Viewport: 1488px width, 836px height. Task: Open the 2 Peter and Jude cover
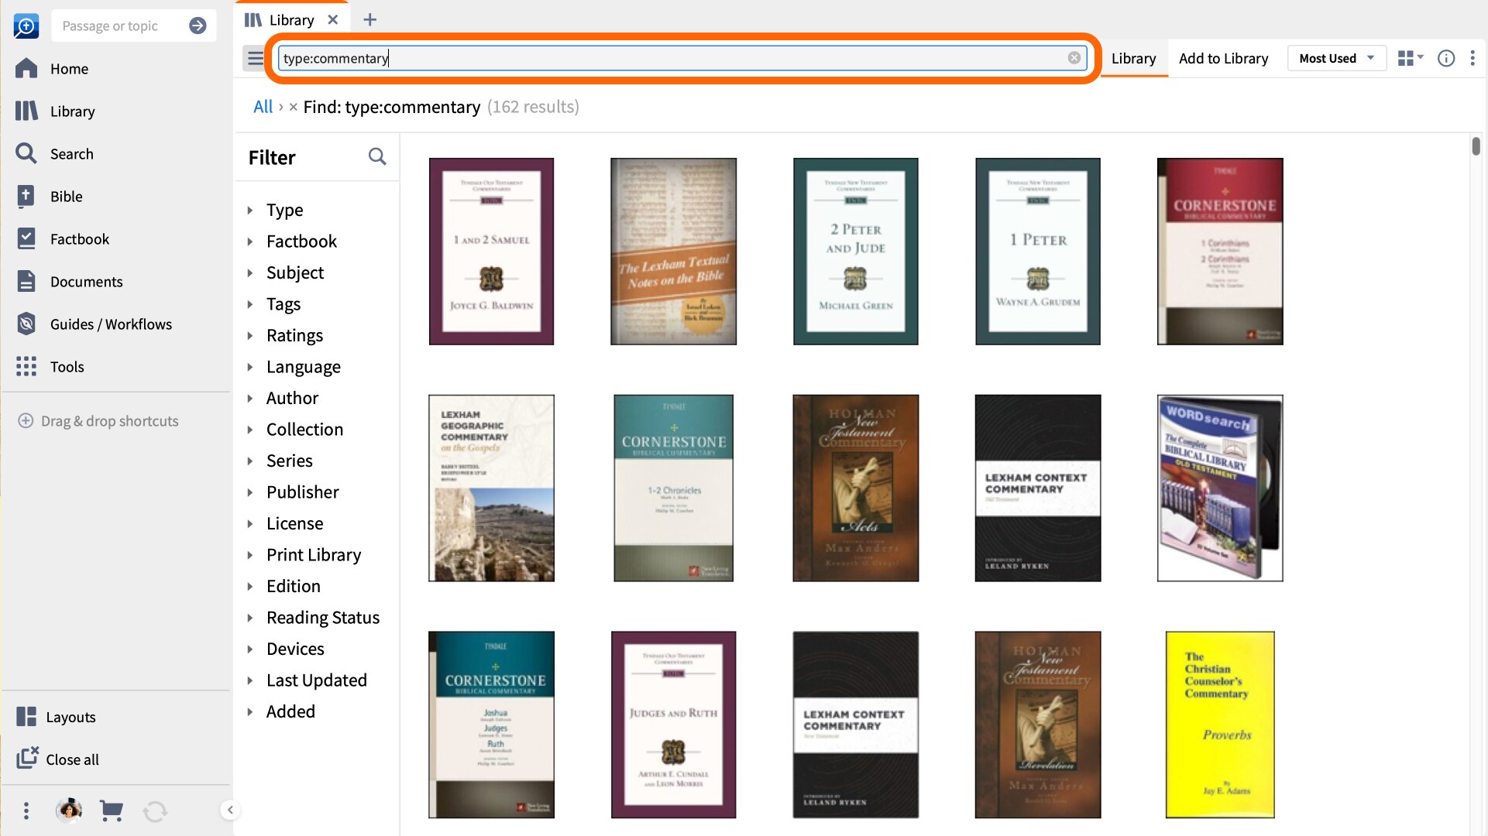pos(855,252)
